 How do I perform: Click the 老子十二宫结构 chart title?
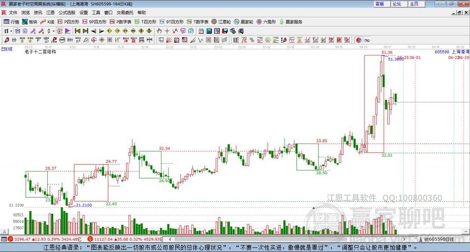[x=40, y=52]
